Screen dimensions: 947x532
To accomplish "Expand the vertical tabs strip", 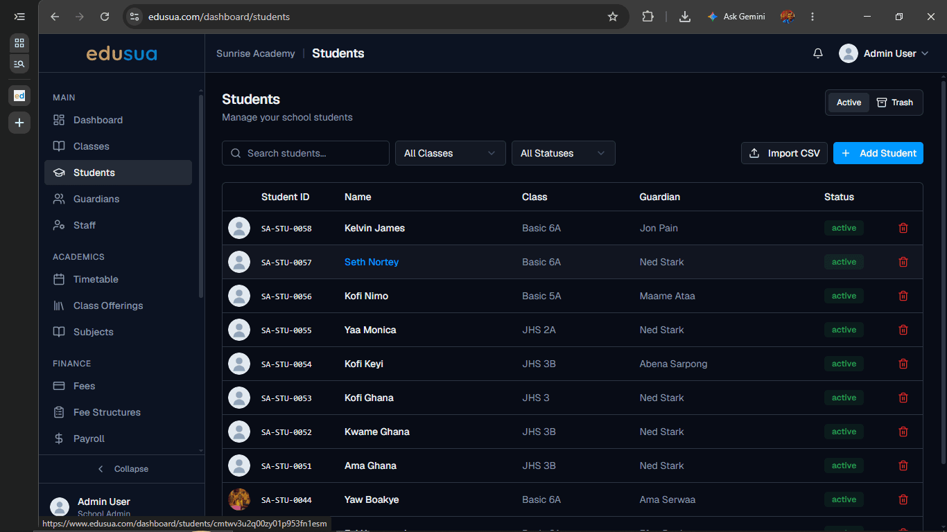I will pyautogui.click(x=19, y=17).
